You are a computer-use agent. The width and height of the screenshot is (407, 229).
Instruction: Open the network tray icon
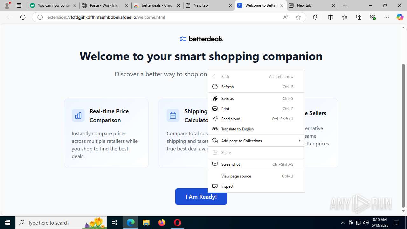(358, 223)
